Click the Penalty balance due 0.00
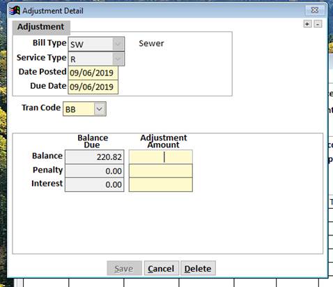The width and height of the screenshot is (333, 287). tap(95, 171)
